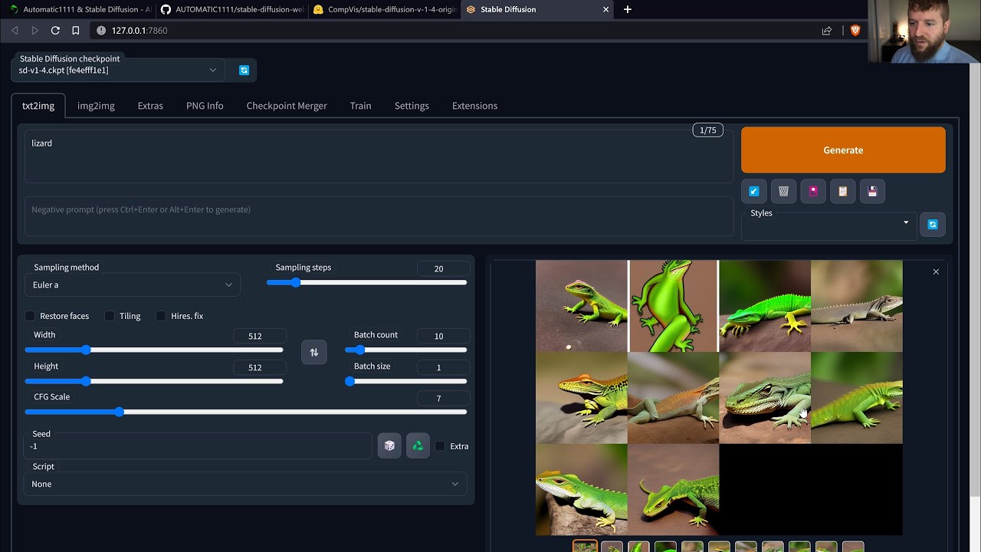Switch to the txt2img tab
This screenshot has height=552, width=981.
pyautogui.click(x=38, y=106)
